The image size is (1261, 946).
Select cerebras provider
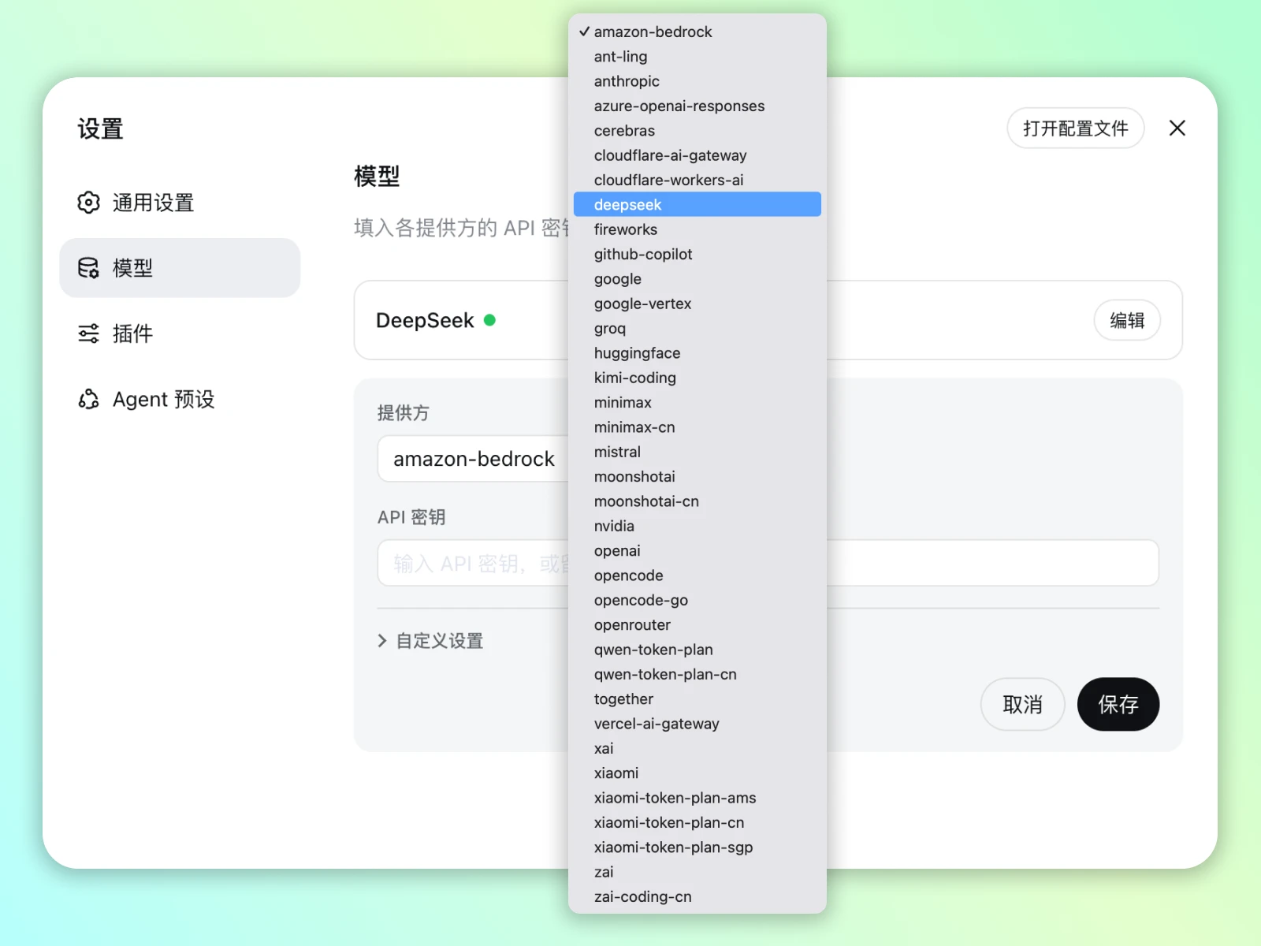tap(697, 131)
